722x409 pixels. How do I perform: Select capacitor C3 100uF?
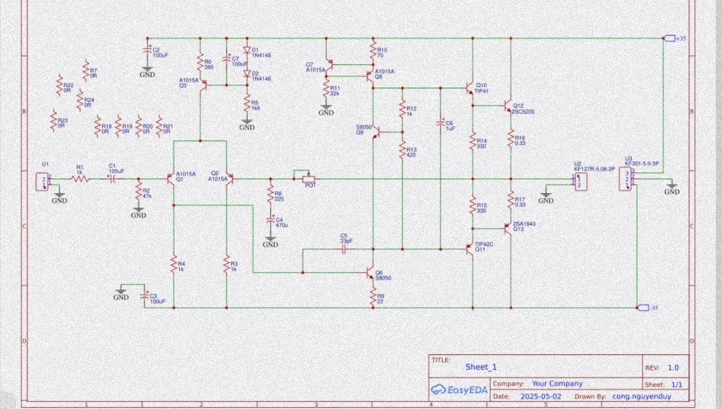pos(144,297)
